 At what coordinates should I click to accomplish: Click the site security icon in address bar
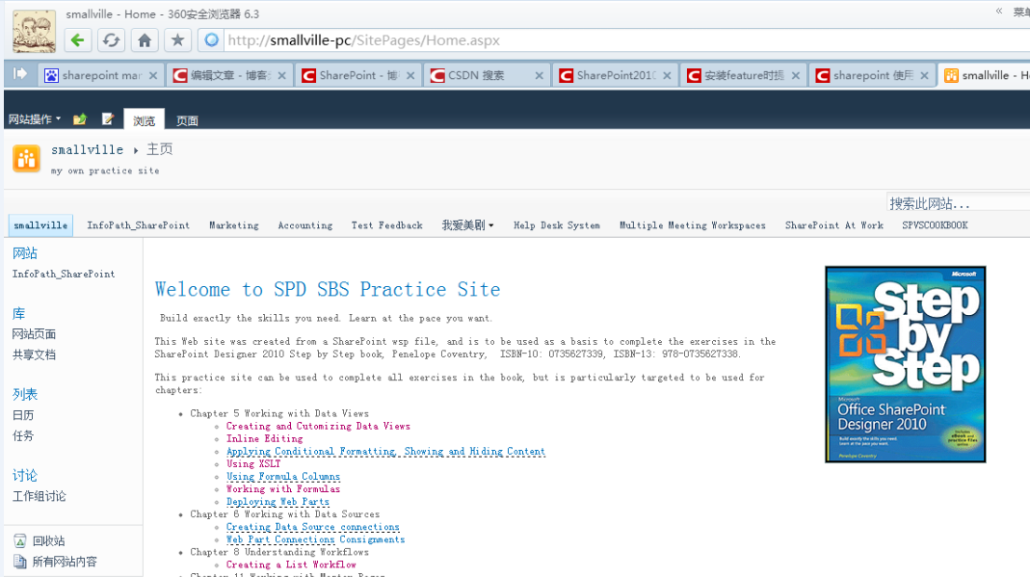point(212,40)
